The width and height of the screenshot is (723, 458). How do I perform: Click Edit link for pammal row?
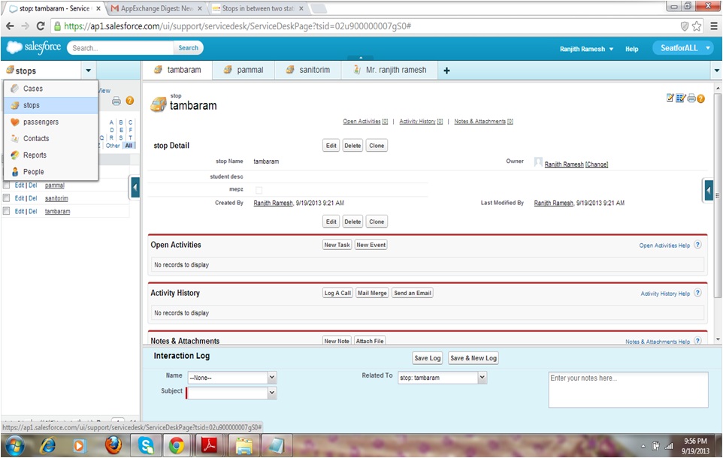click(x=20, y=185)
